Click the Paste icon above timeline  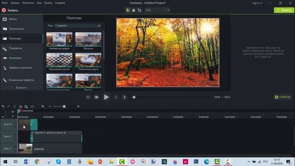coord(26,107)
